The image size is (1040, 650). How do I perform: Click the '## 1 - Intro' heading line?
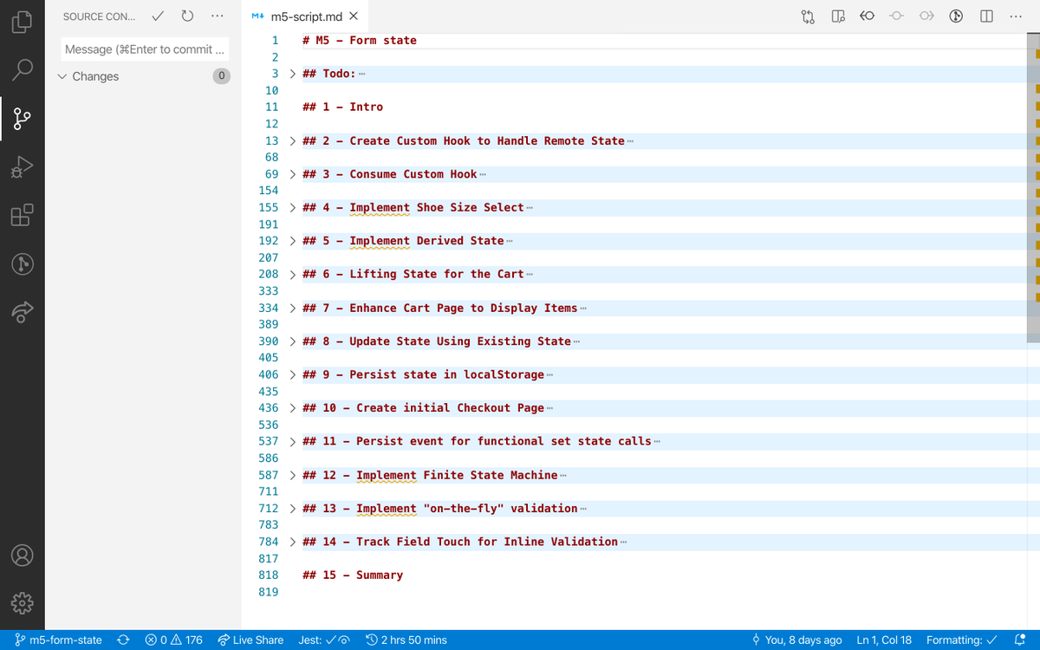click(x=342, y=107)
